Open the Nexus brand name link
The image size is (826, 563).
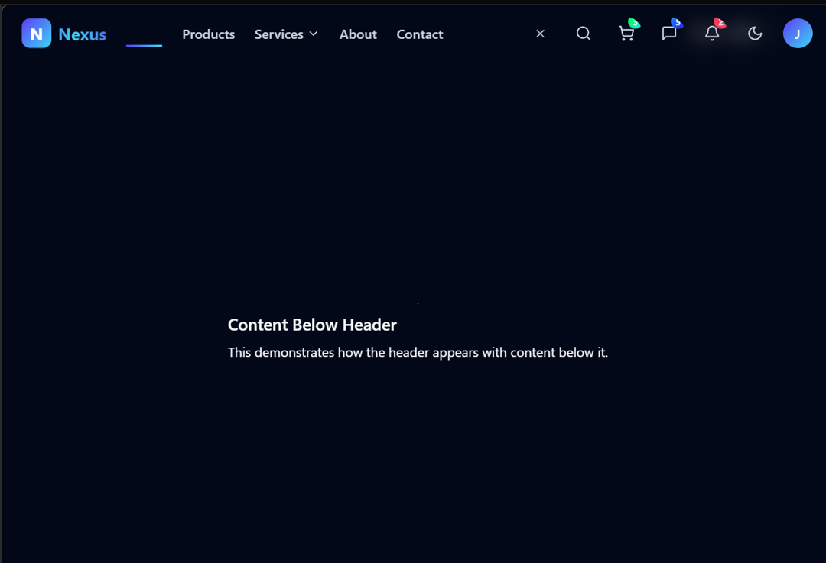tap(82, 34)
